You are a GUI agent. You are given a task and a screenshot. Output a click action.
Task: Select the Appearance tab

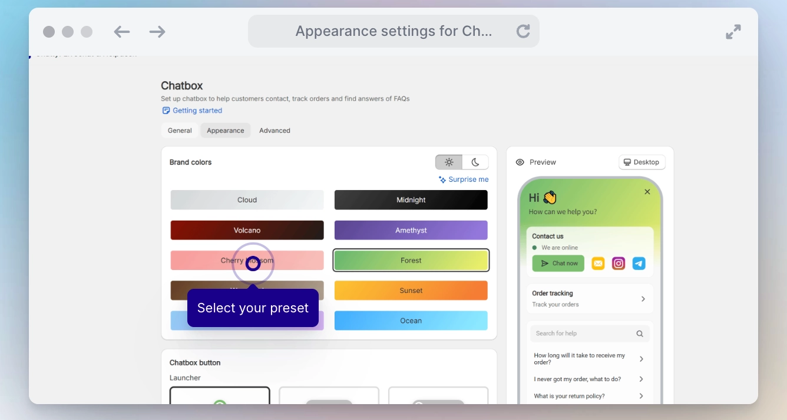(x=226, y=131)
